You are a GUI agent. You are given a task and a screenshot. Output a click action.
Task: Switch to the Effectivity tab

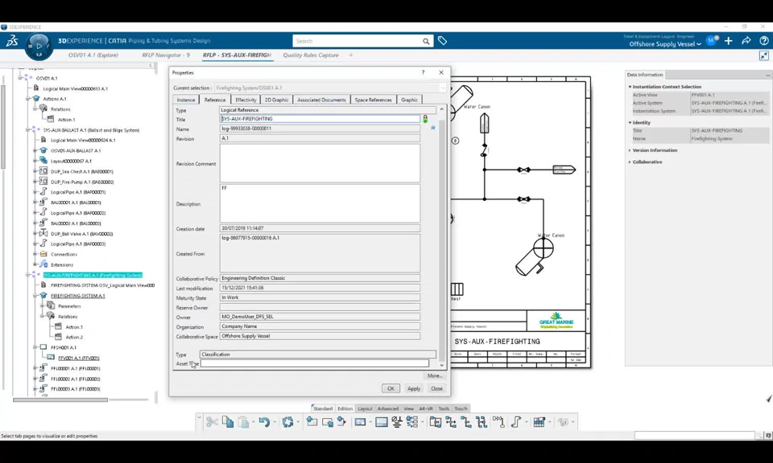click(246, 100)
